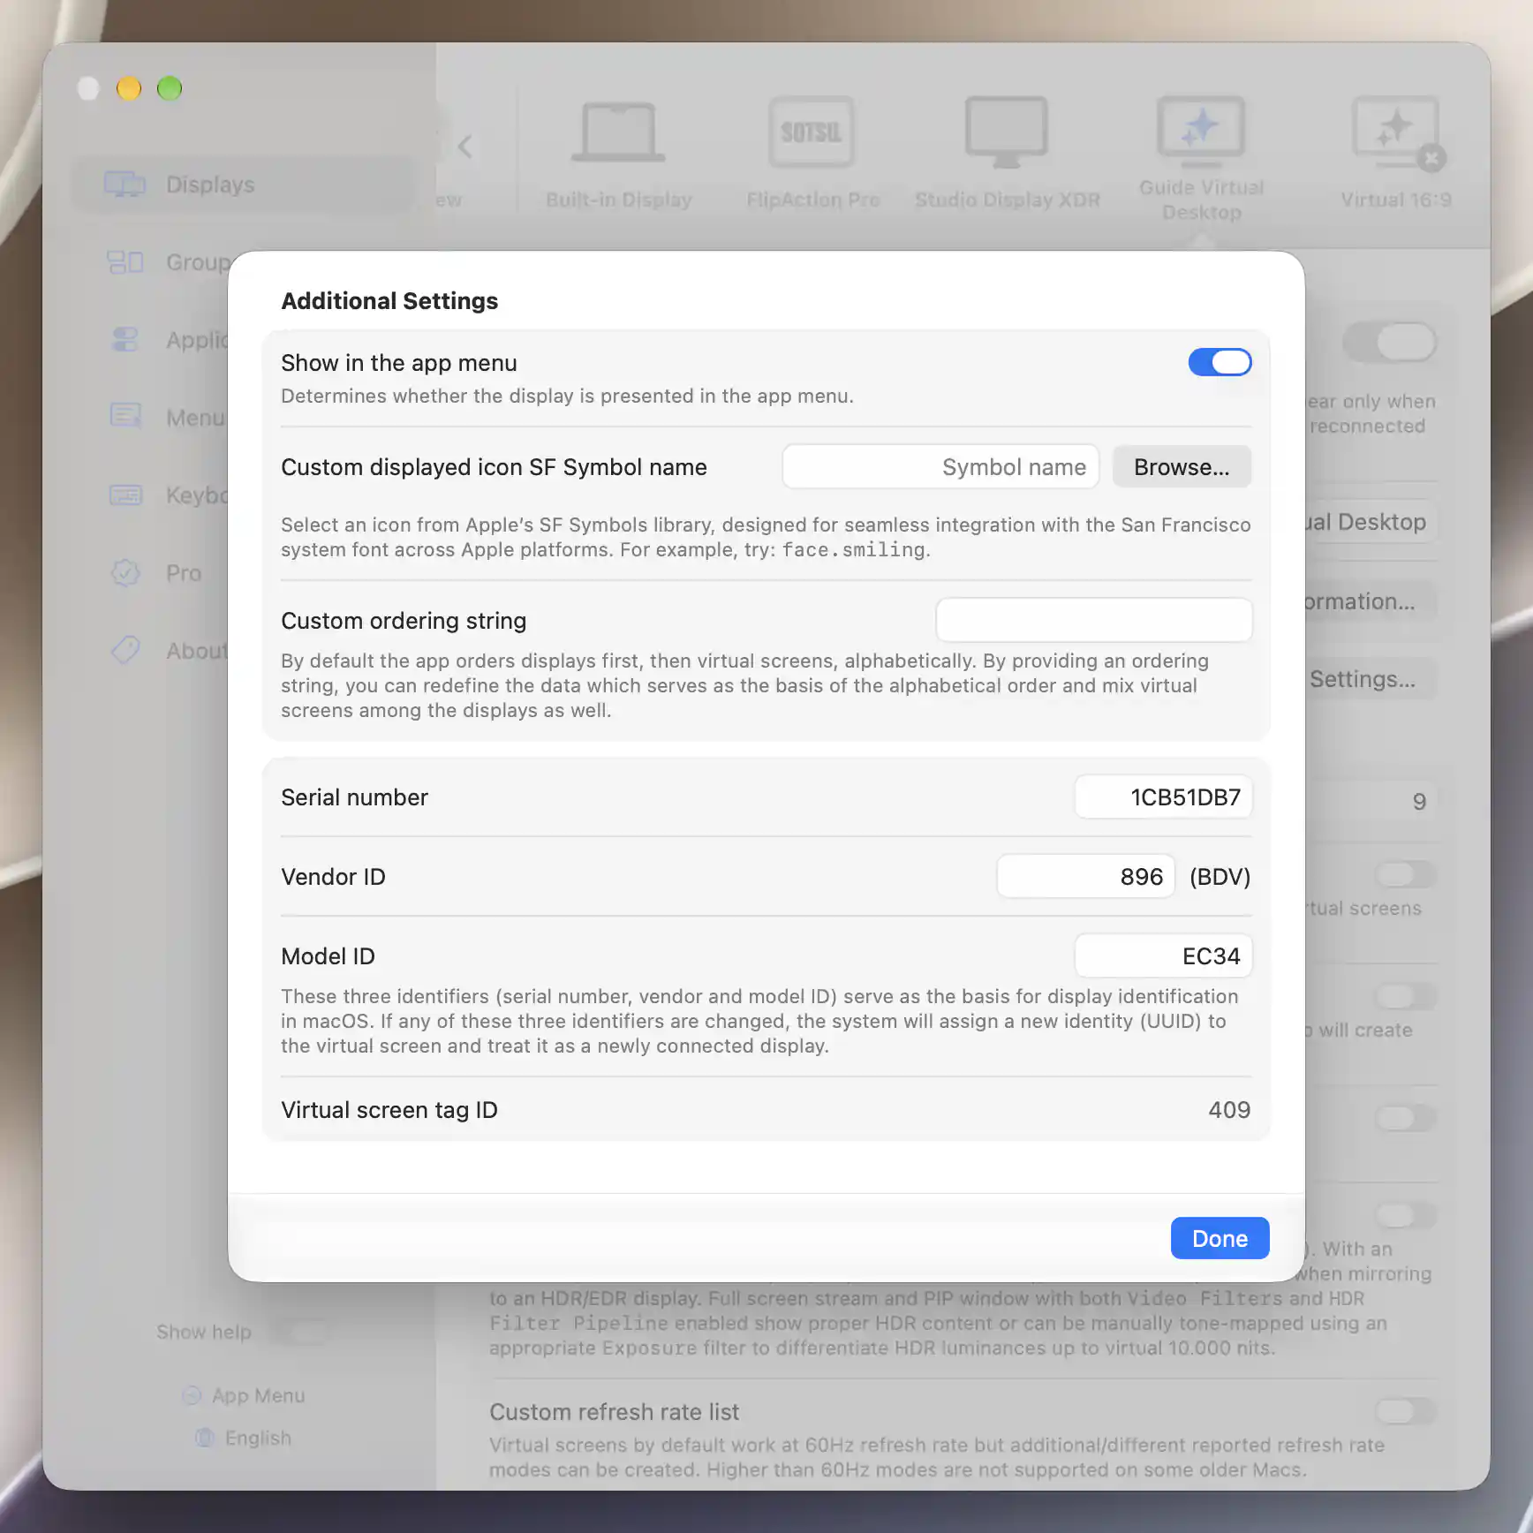Open the Pro sidebar icon
The image size is (1533, 1533).
pyautogui.click(x=125, y=572)
